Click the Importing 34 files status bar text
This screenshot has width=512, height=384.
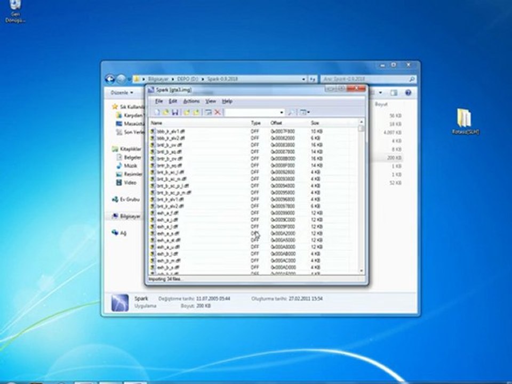tap(165, 279)
